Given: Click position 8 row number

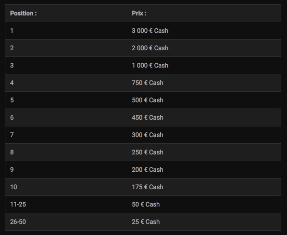Looking at the screenshot, I should pos(12,152).
